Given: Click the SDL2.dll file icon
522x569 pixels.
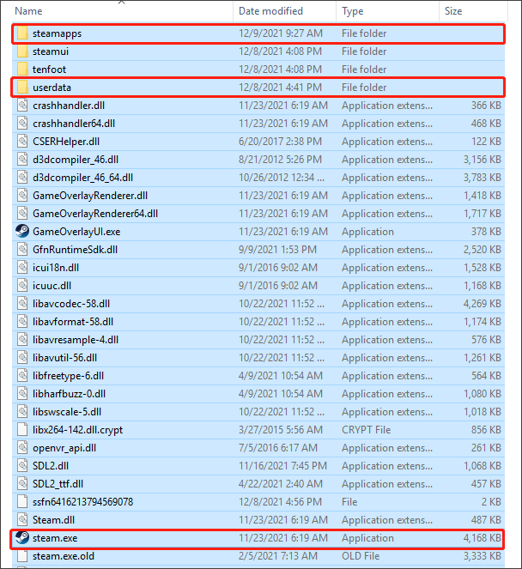Looking at the screenshot, I should tap(22, 465).
